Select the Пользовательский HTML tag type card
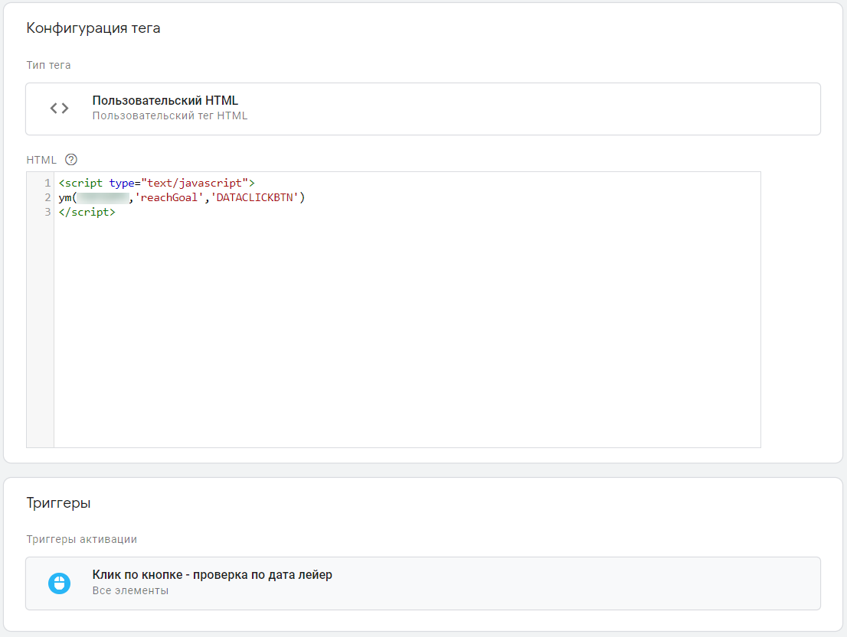847x637 pixels. [423, 109]
